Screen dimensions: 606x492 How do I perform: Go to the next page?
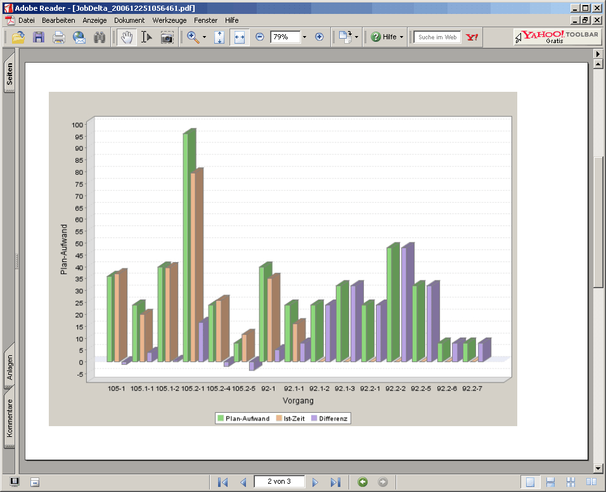[x=315, y=483]
